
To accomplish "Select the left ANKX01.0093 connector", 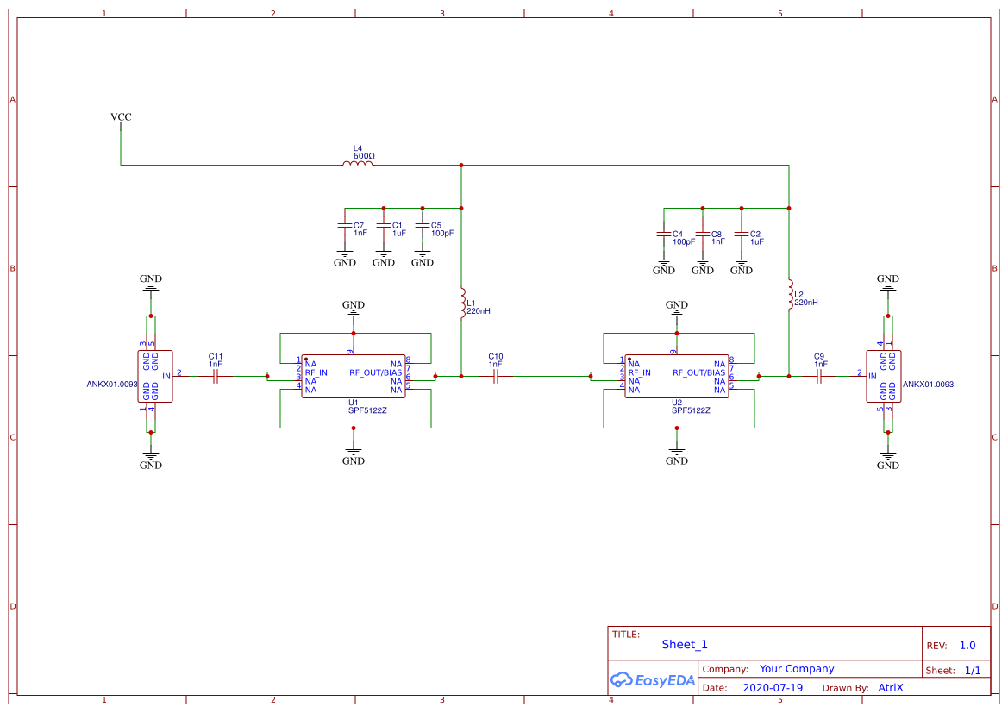I will click(153, 376).
